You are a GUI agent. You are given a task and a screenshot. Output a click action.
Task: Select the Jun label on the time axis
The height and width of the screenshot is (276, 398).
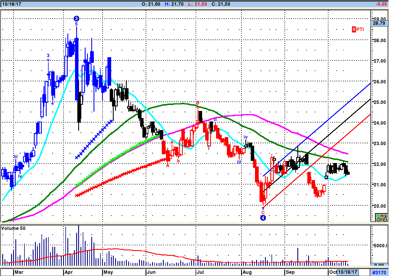pos(151,272)
